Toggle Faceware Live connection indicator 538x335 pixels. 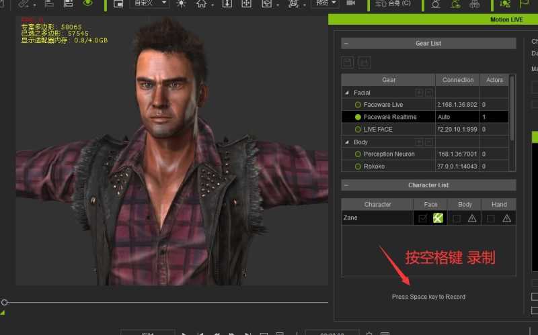point(358,105)
